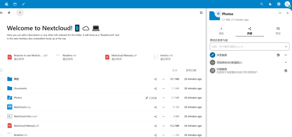Open the 共享链接 options three-dot menu
The image size is (292, 137).
click(x=286, y=55)
